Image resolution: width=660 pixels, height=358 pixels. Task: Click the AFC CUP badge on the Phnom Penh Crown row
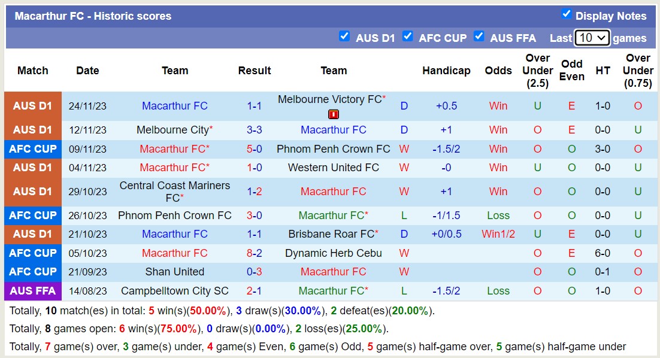(x=32, y=216)
